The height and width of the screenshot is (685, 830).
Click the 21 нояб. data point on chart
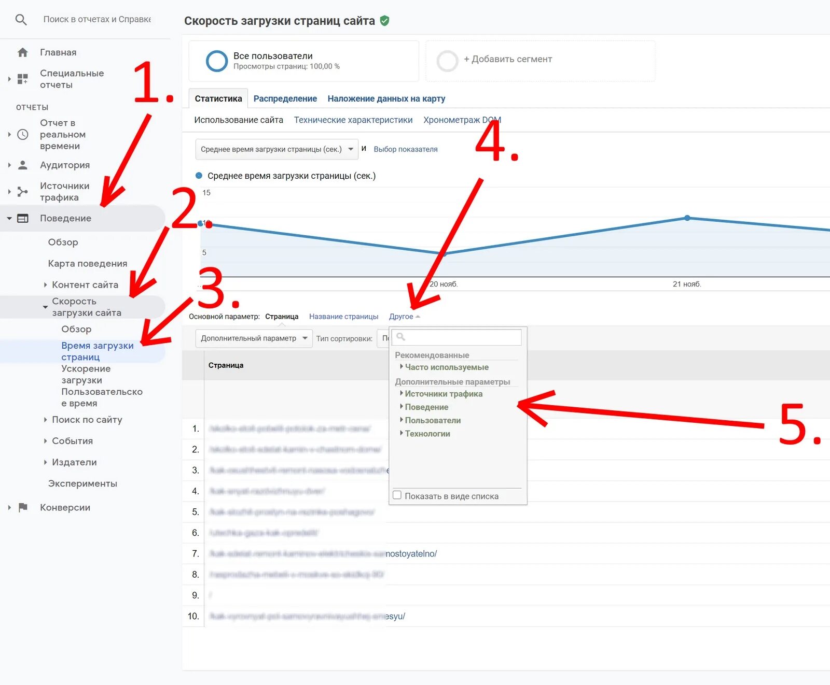click(687, 218)
